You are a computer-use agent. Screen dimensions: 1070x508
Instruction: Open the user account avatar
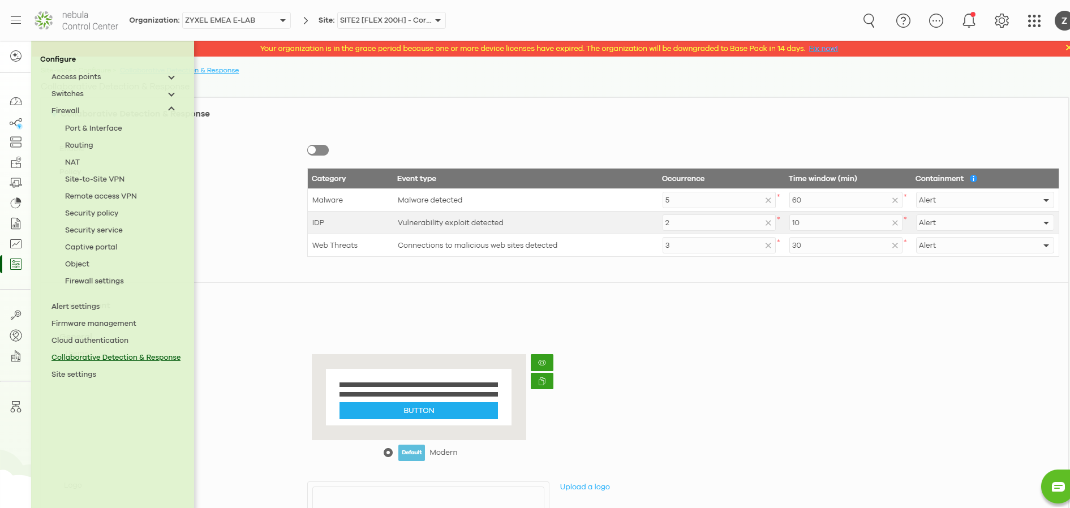(1063, 21)
